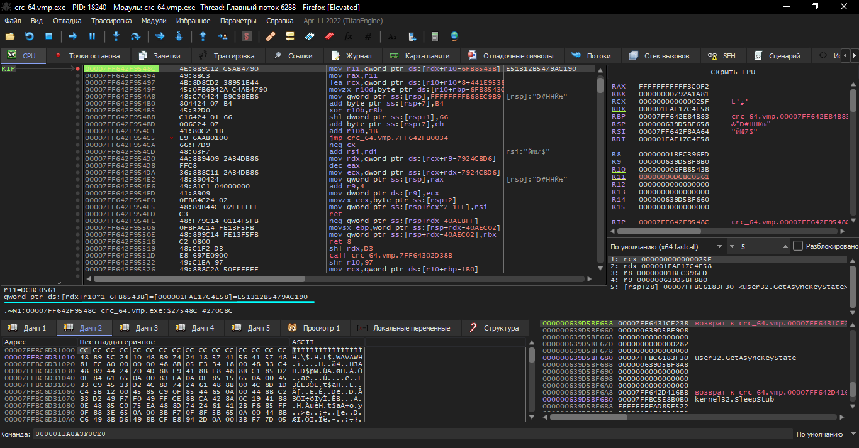Run the program with the arrow icon
Viewport: 859px width, 448px height.
[x=73, y=36]
